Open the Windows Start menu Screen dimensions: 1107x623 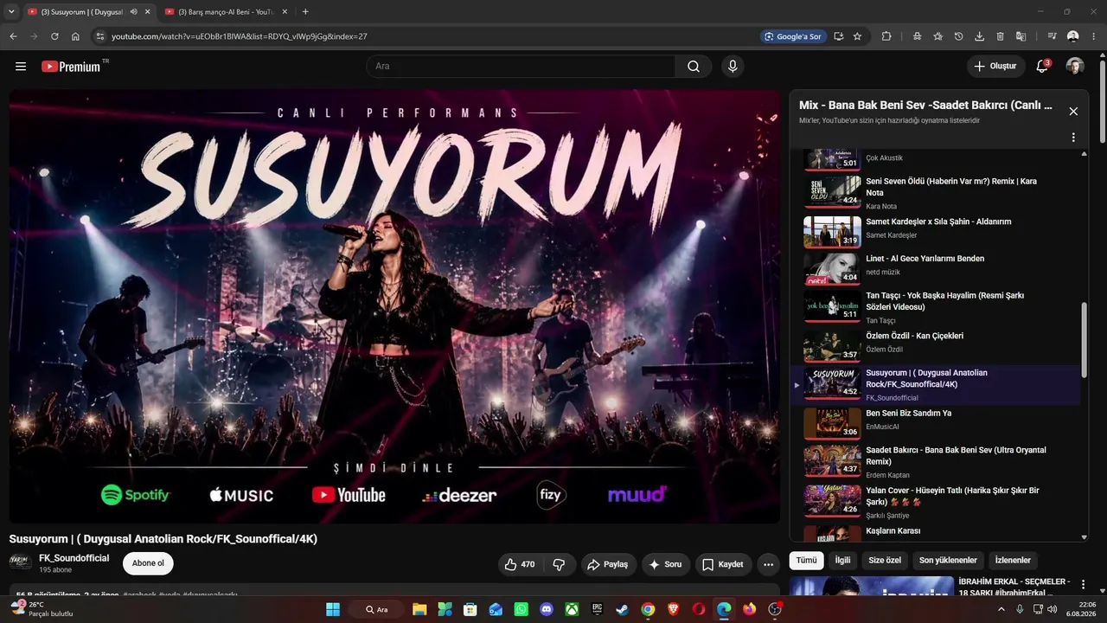coord(333,609)
